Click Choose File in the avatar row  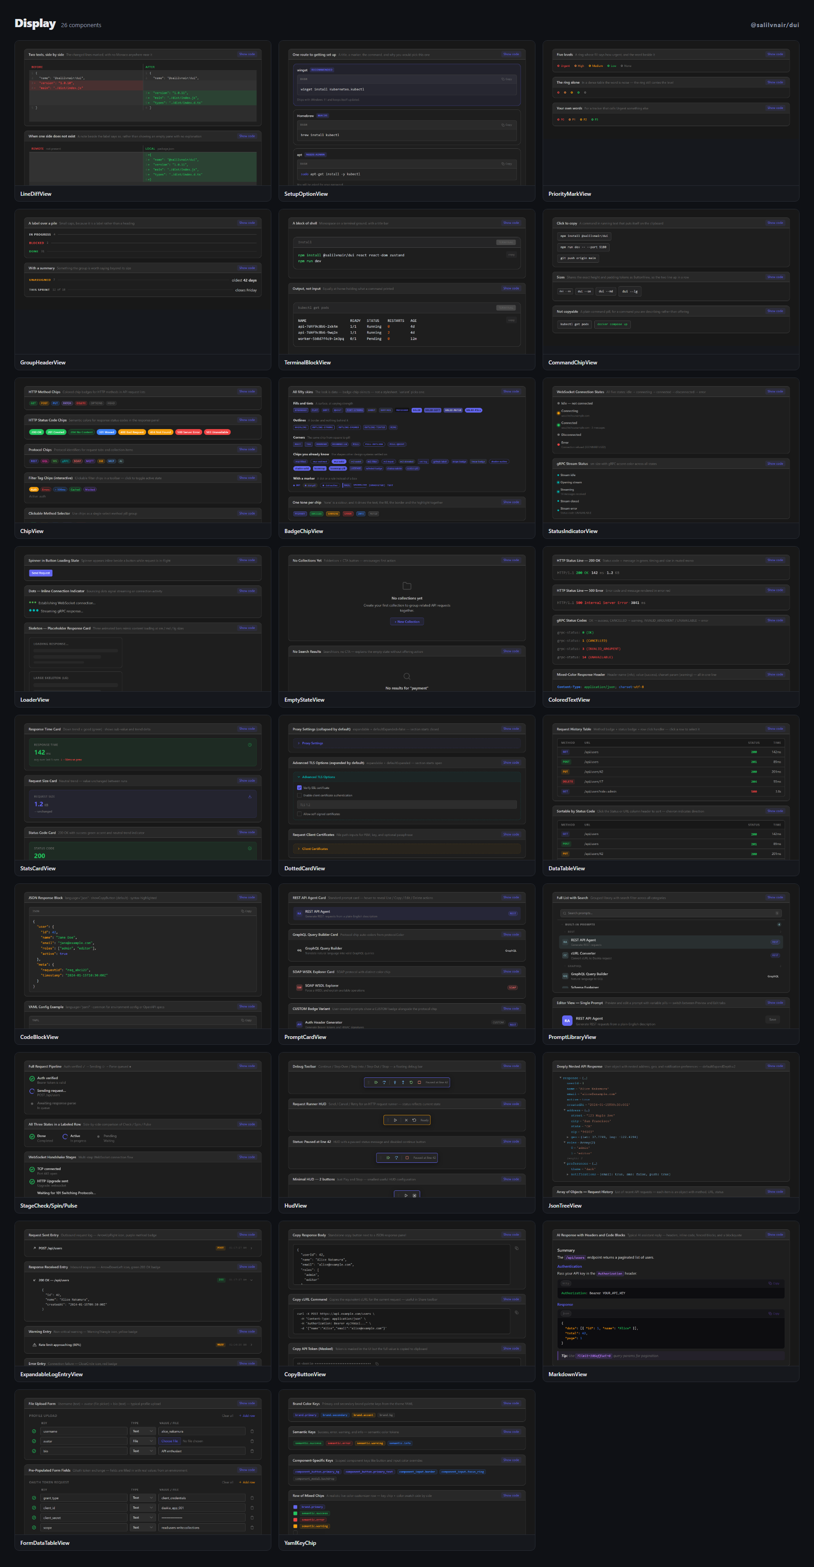pyautogui.click(x=170, y=1441)
